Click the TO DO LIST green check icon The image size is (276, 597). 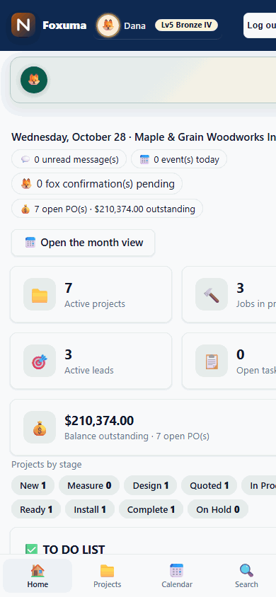pos(32,550)
